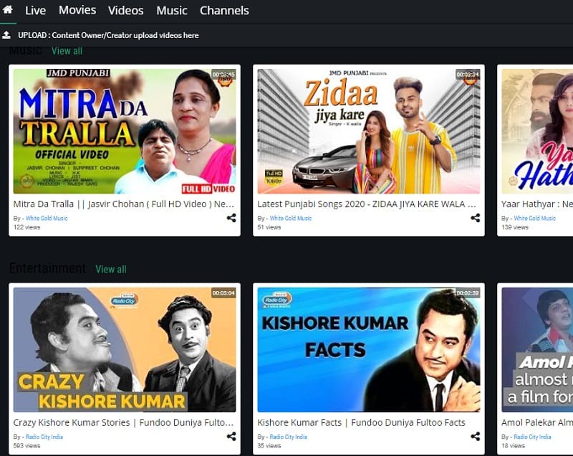Open White Gold Music under Mitra Da Tralla
Viewport: 573px width, 456px height.
click(x=47, y=218)
